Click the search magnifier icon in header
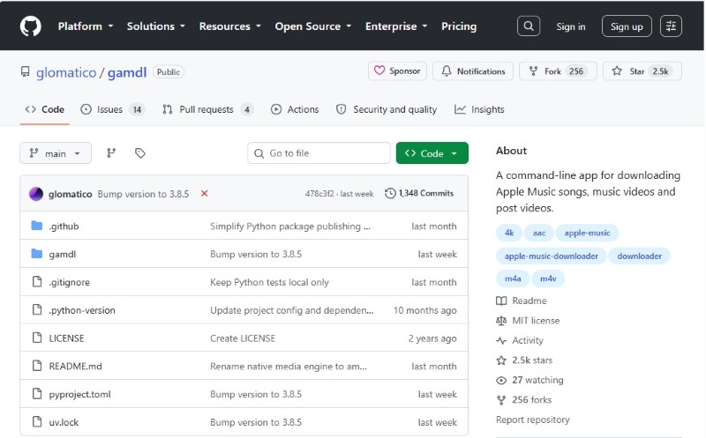Screen dimensions: 706x438 [x=529, y=26]
